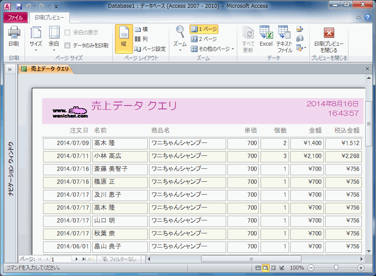Open その他のページ dropdown
The height and width of the screenshot is (276, 376).
(212, 49)
